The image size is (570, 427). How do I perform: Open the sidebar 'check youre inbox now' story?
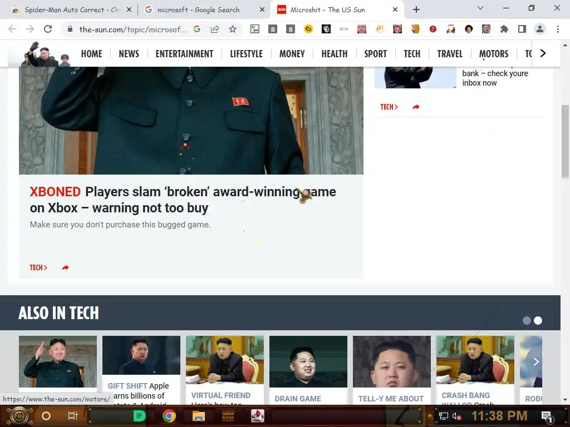pyautogui.click(x=495, y=78)
